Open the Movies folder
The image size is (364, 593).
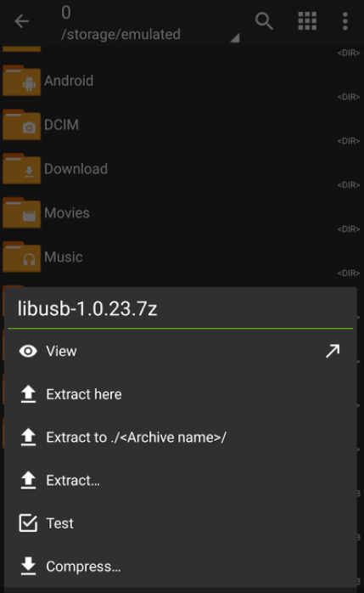click(182, 213)
